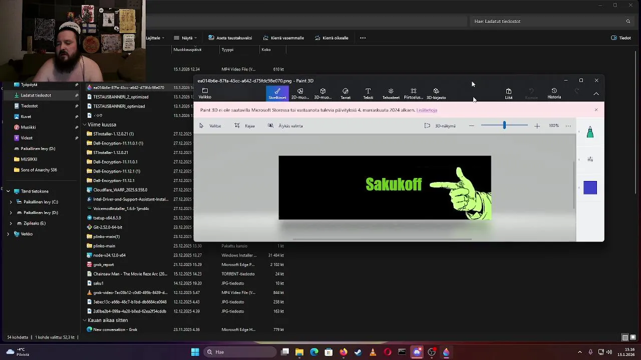
Task: Click the Hae Ladatut tiedostot search field
Action: tap(552, 21)
